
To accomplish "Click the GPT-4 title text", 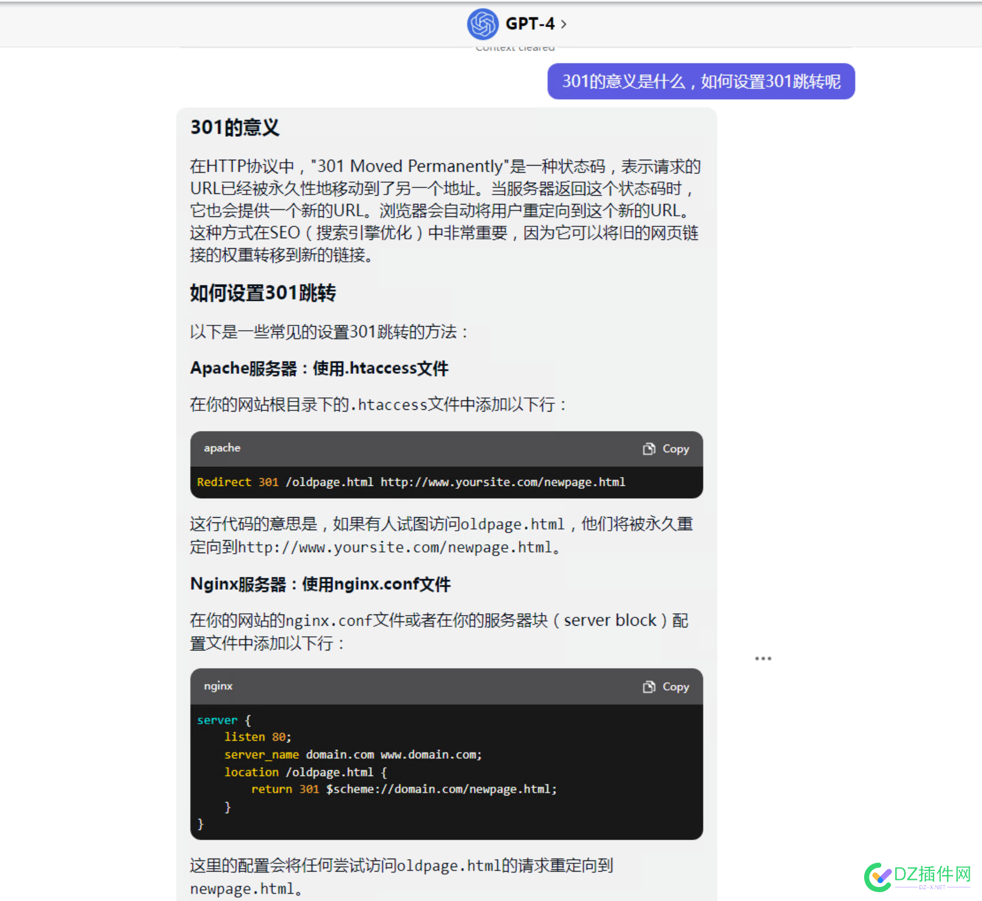I will click(x=530, y=24).
